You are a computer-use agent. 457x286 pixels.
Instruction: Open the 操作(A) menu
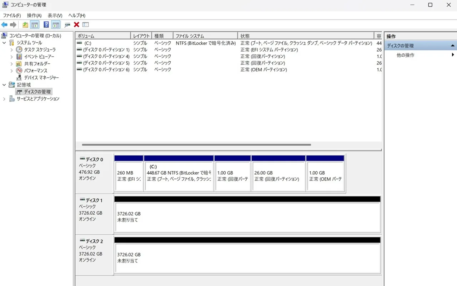pyautogui.click(x=34, y=15)
